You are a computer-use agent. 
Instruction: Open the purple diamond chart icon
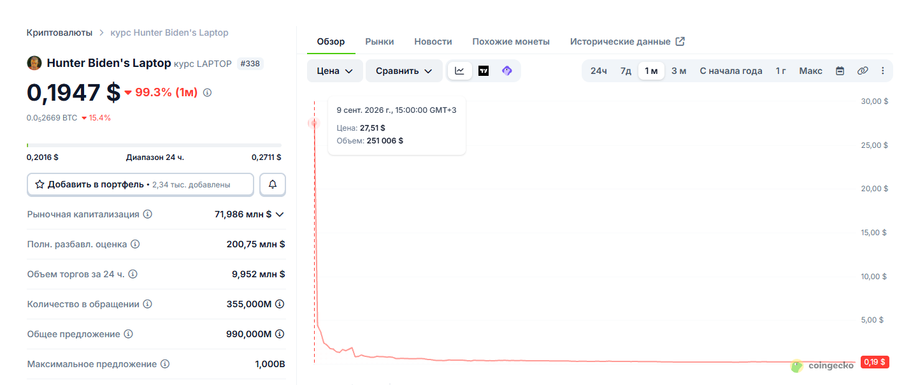click(507, 71)
